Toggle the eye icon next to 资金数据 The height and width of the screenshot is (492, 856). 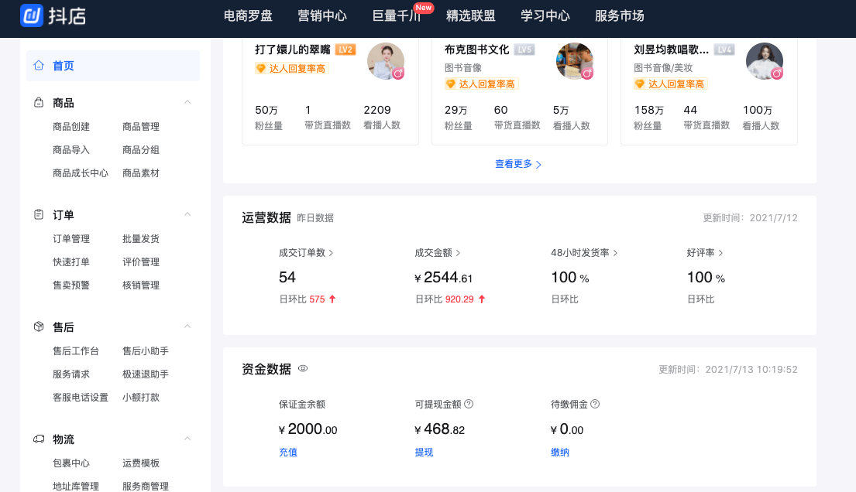303,369
